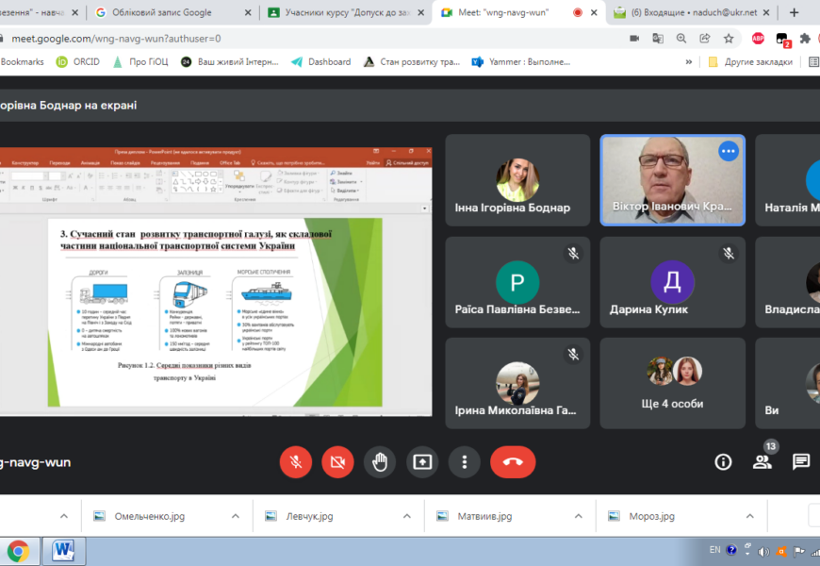This screenshot has height=566, width=820.
Task: Turn on the camera in Meet
Action: (x=337, y=462)
